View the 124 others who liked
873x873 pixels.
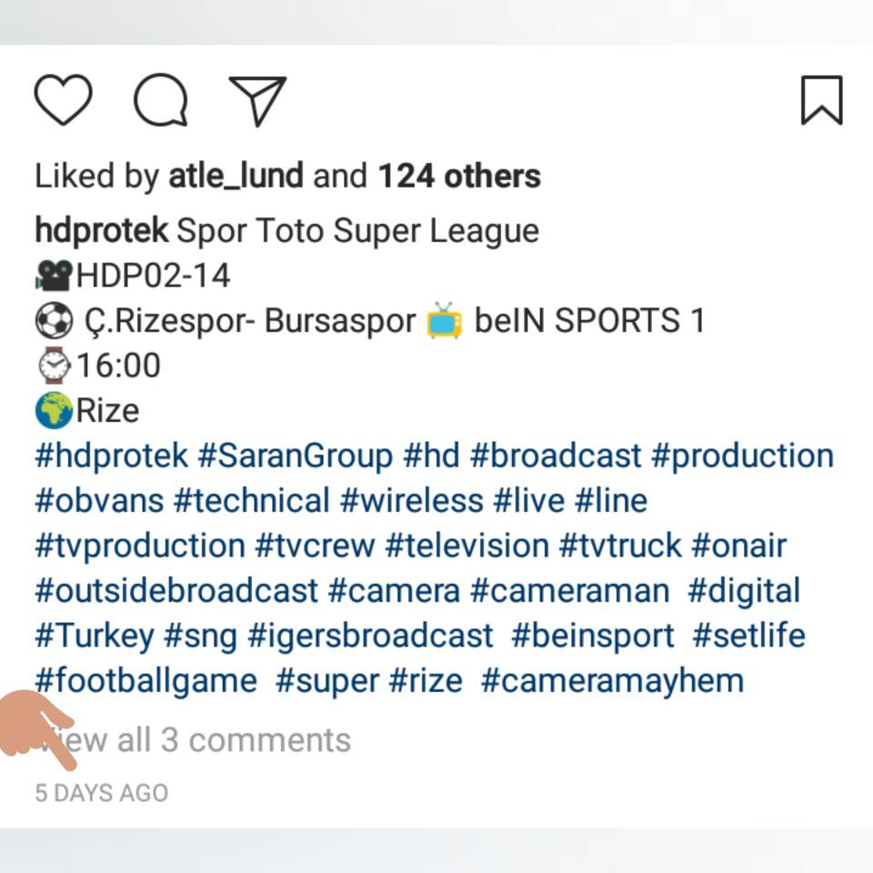click(x=459, y=176)
